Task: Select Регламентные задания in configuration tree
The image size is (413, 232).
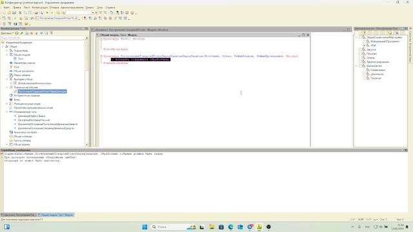Action: 27,95
